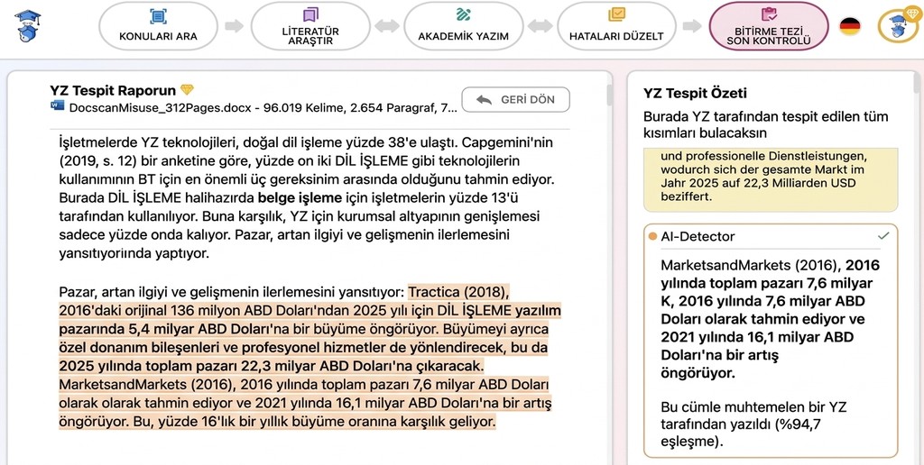Click the bold text belge işleme
Viewport: 924px width, 465px height.
(x=300, y=197)
